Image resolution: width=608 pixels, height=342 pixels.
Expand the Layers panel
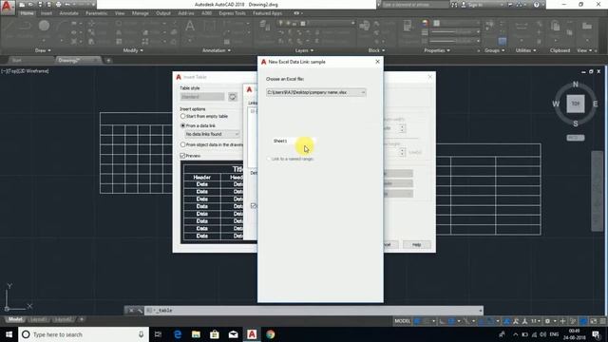304,50
